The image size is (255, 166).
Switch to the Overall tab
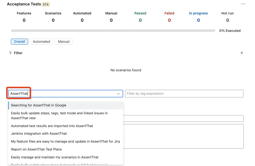click(x=19, y=42)
